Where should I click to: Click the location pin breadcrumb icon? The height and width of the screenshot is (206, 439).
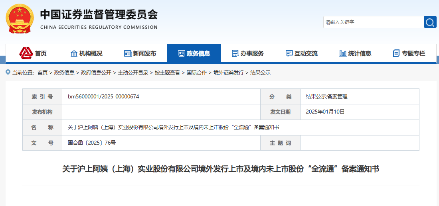click(x=8, y=72)
